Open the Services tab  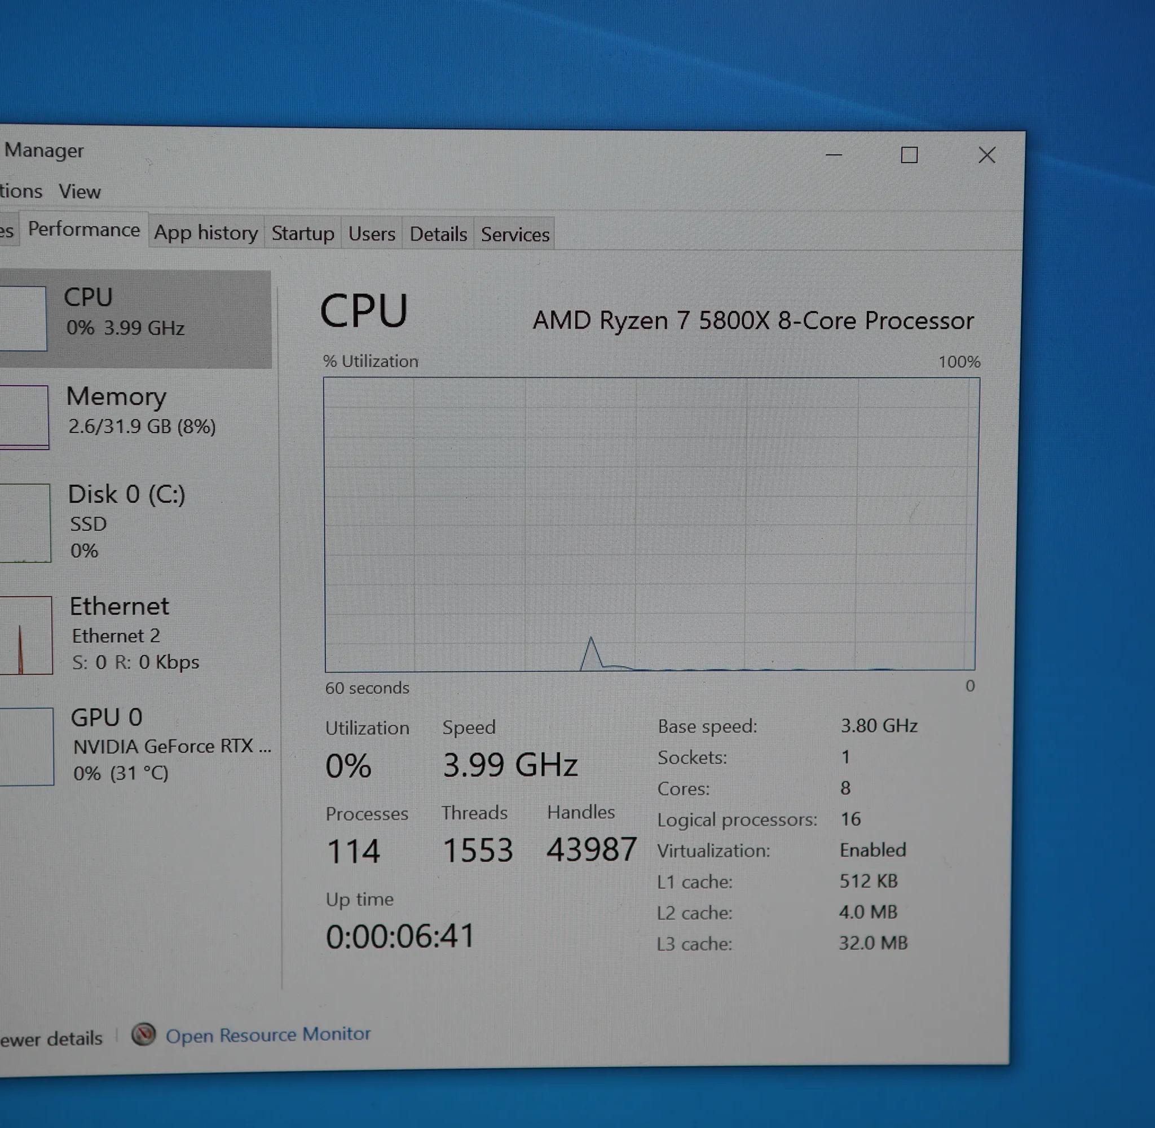coord(515,235)
